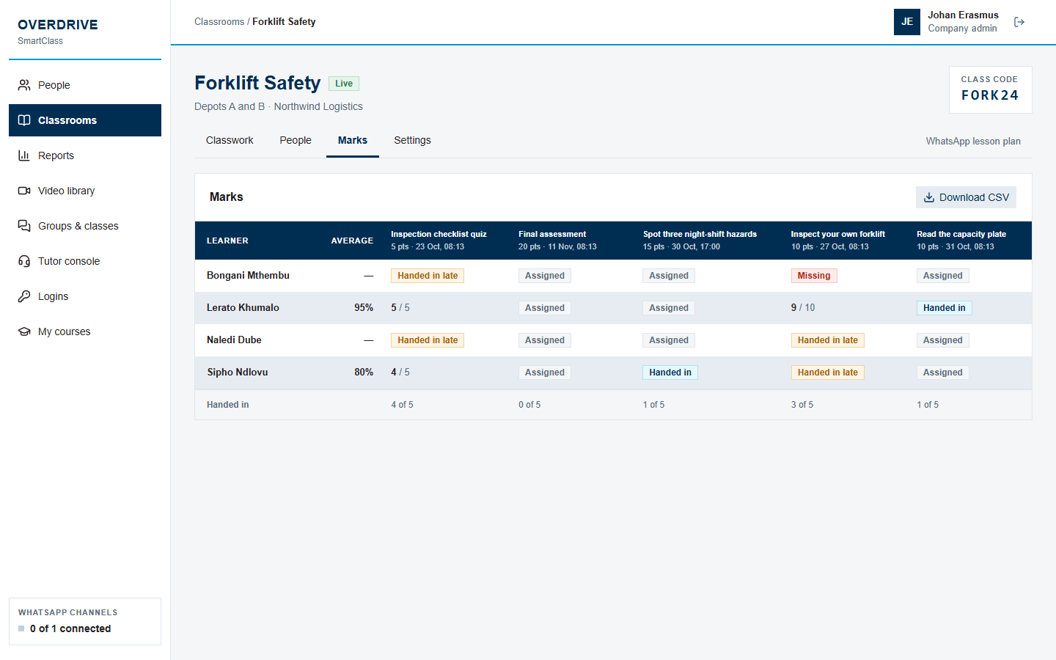Click the Reports bar chart icon
The height and width of the screenshot is (660, 1056).
pyautogui.click(x=24, y=155)
